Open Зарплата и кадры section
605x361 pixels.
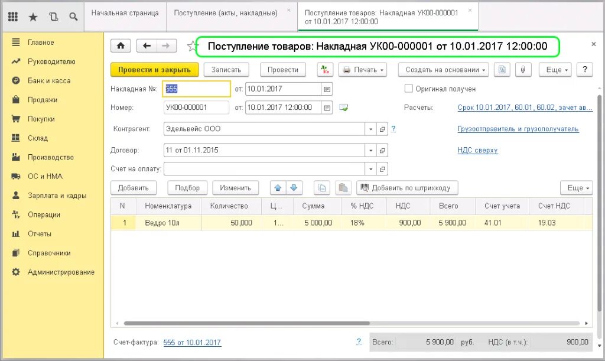point(57,196)
